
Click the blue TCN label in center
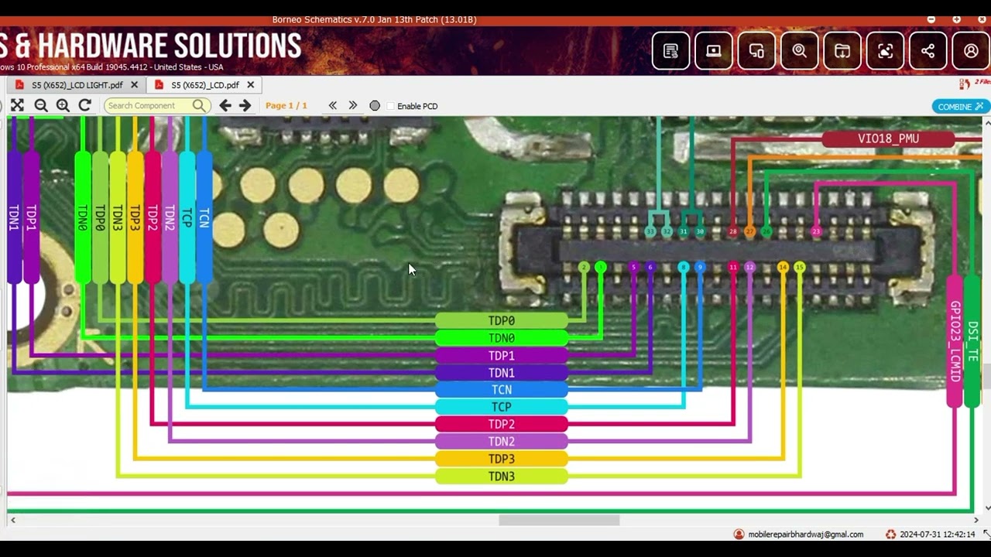(x=502, y=390)
